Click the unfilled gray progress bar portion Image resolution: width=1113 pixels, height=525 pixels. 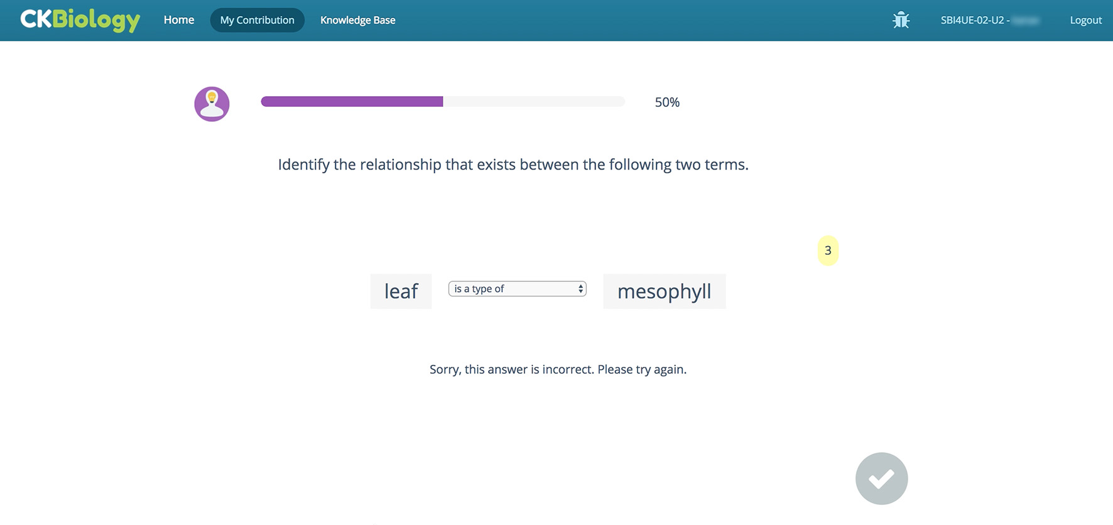[534, 102]
